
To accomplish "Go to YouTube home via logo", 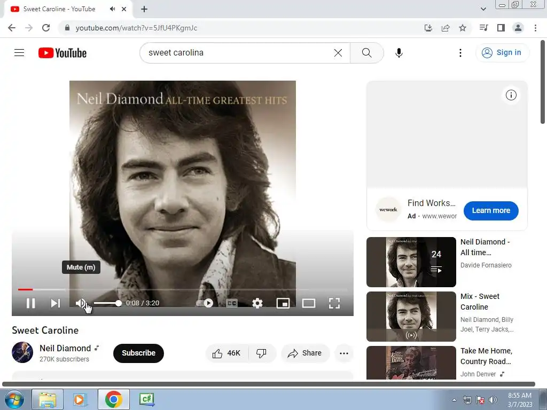I will [62, 53].
